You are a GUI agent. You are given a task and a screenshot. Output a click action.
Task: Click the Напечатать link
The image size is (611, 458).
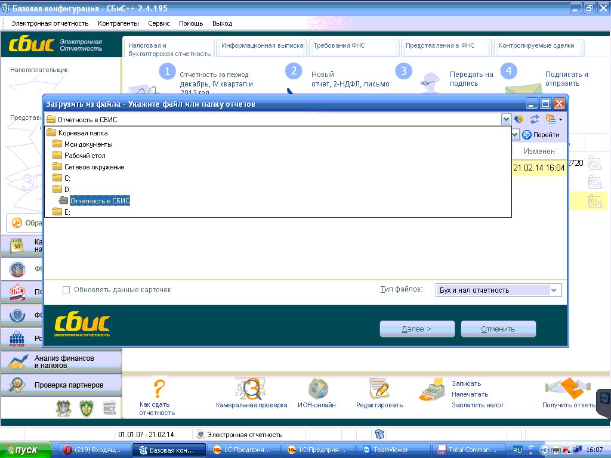pyautogui.click(x=470, y=394)
